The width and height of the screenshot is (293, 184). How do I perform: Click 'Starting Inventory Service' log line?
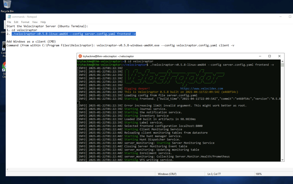122,116
